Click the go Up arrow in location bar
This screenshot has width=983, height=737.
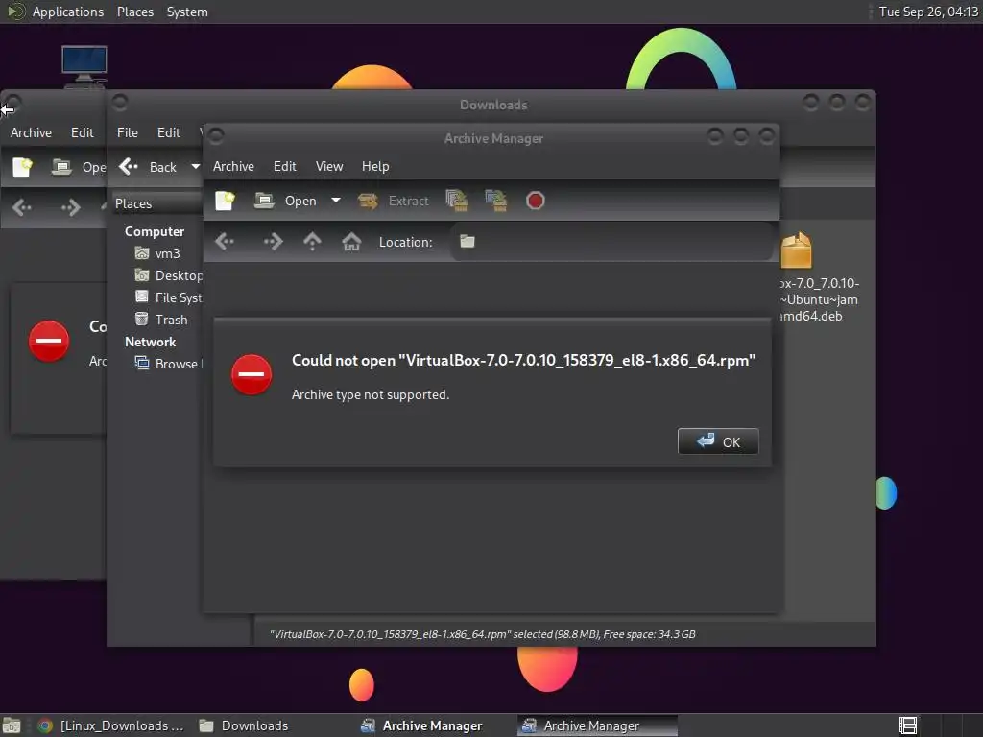[312, 241]
